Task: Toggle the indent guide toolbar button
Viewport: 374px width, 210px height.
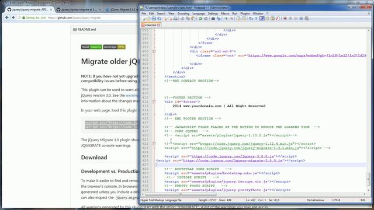Action: pos(262,19)
